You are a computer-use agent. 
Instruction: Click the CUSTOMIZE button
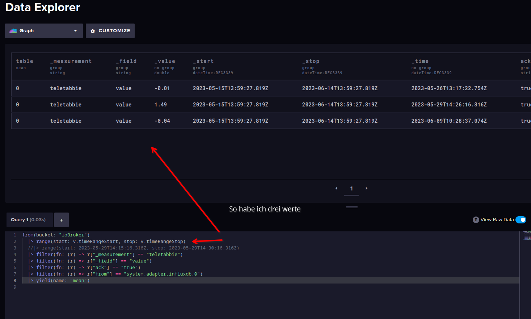(110, 31)
